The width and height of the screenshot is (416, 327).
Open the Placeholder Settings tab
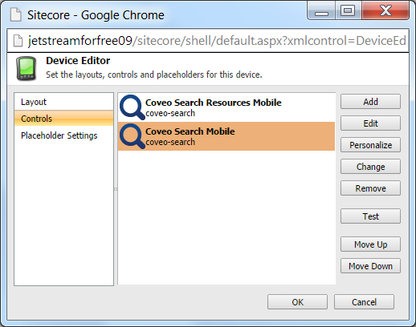(x=63, y=135)
